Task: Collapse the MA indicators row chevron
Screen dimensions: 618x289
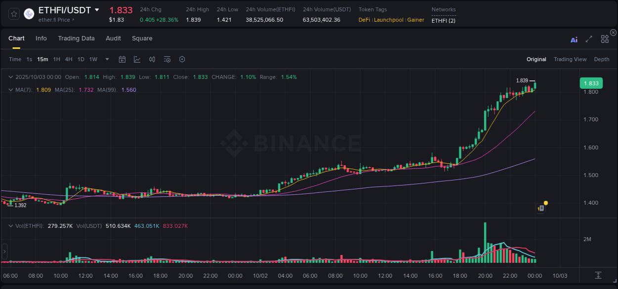Action: coord(11,90)
